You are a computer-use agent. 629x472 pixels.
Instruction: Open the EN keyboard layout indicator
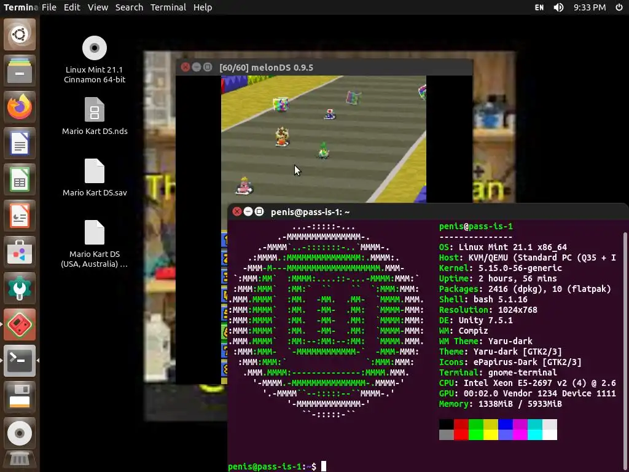click(539, 7)
